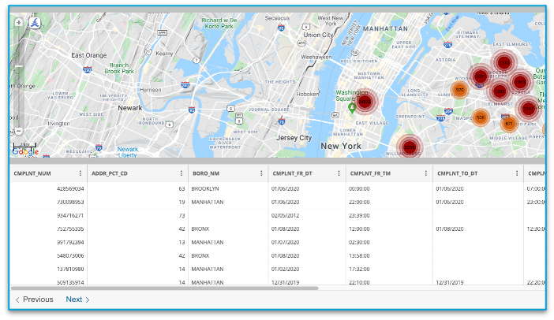Sort by the ADDR_PCT_CD column header

click(110, 173)
